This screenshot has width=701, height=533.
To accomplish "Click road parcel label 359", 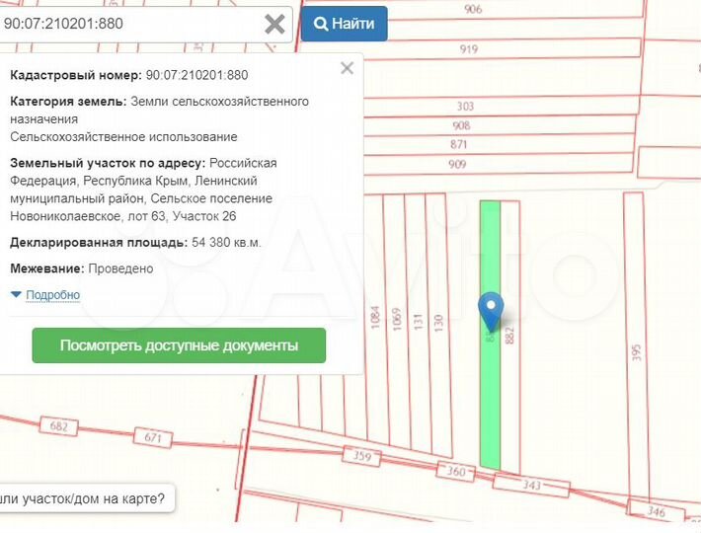I will click(x=362, y=456).
